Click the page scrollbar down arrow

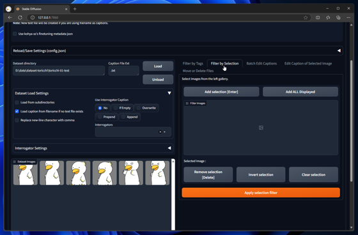click(352, 227)
